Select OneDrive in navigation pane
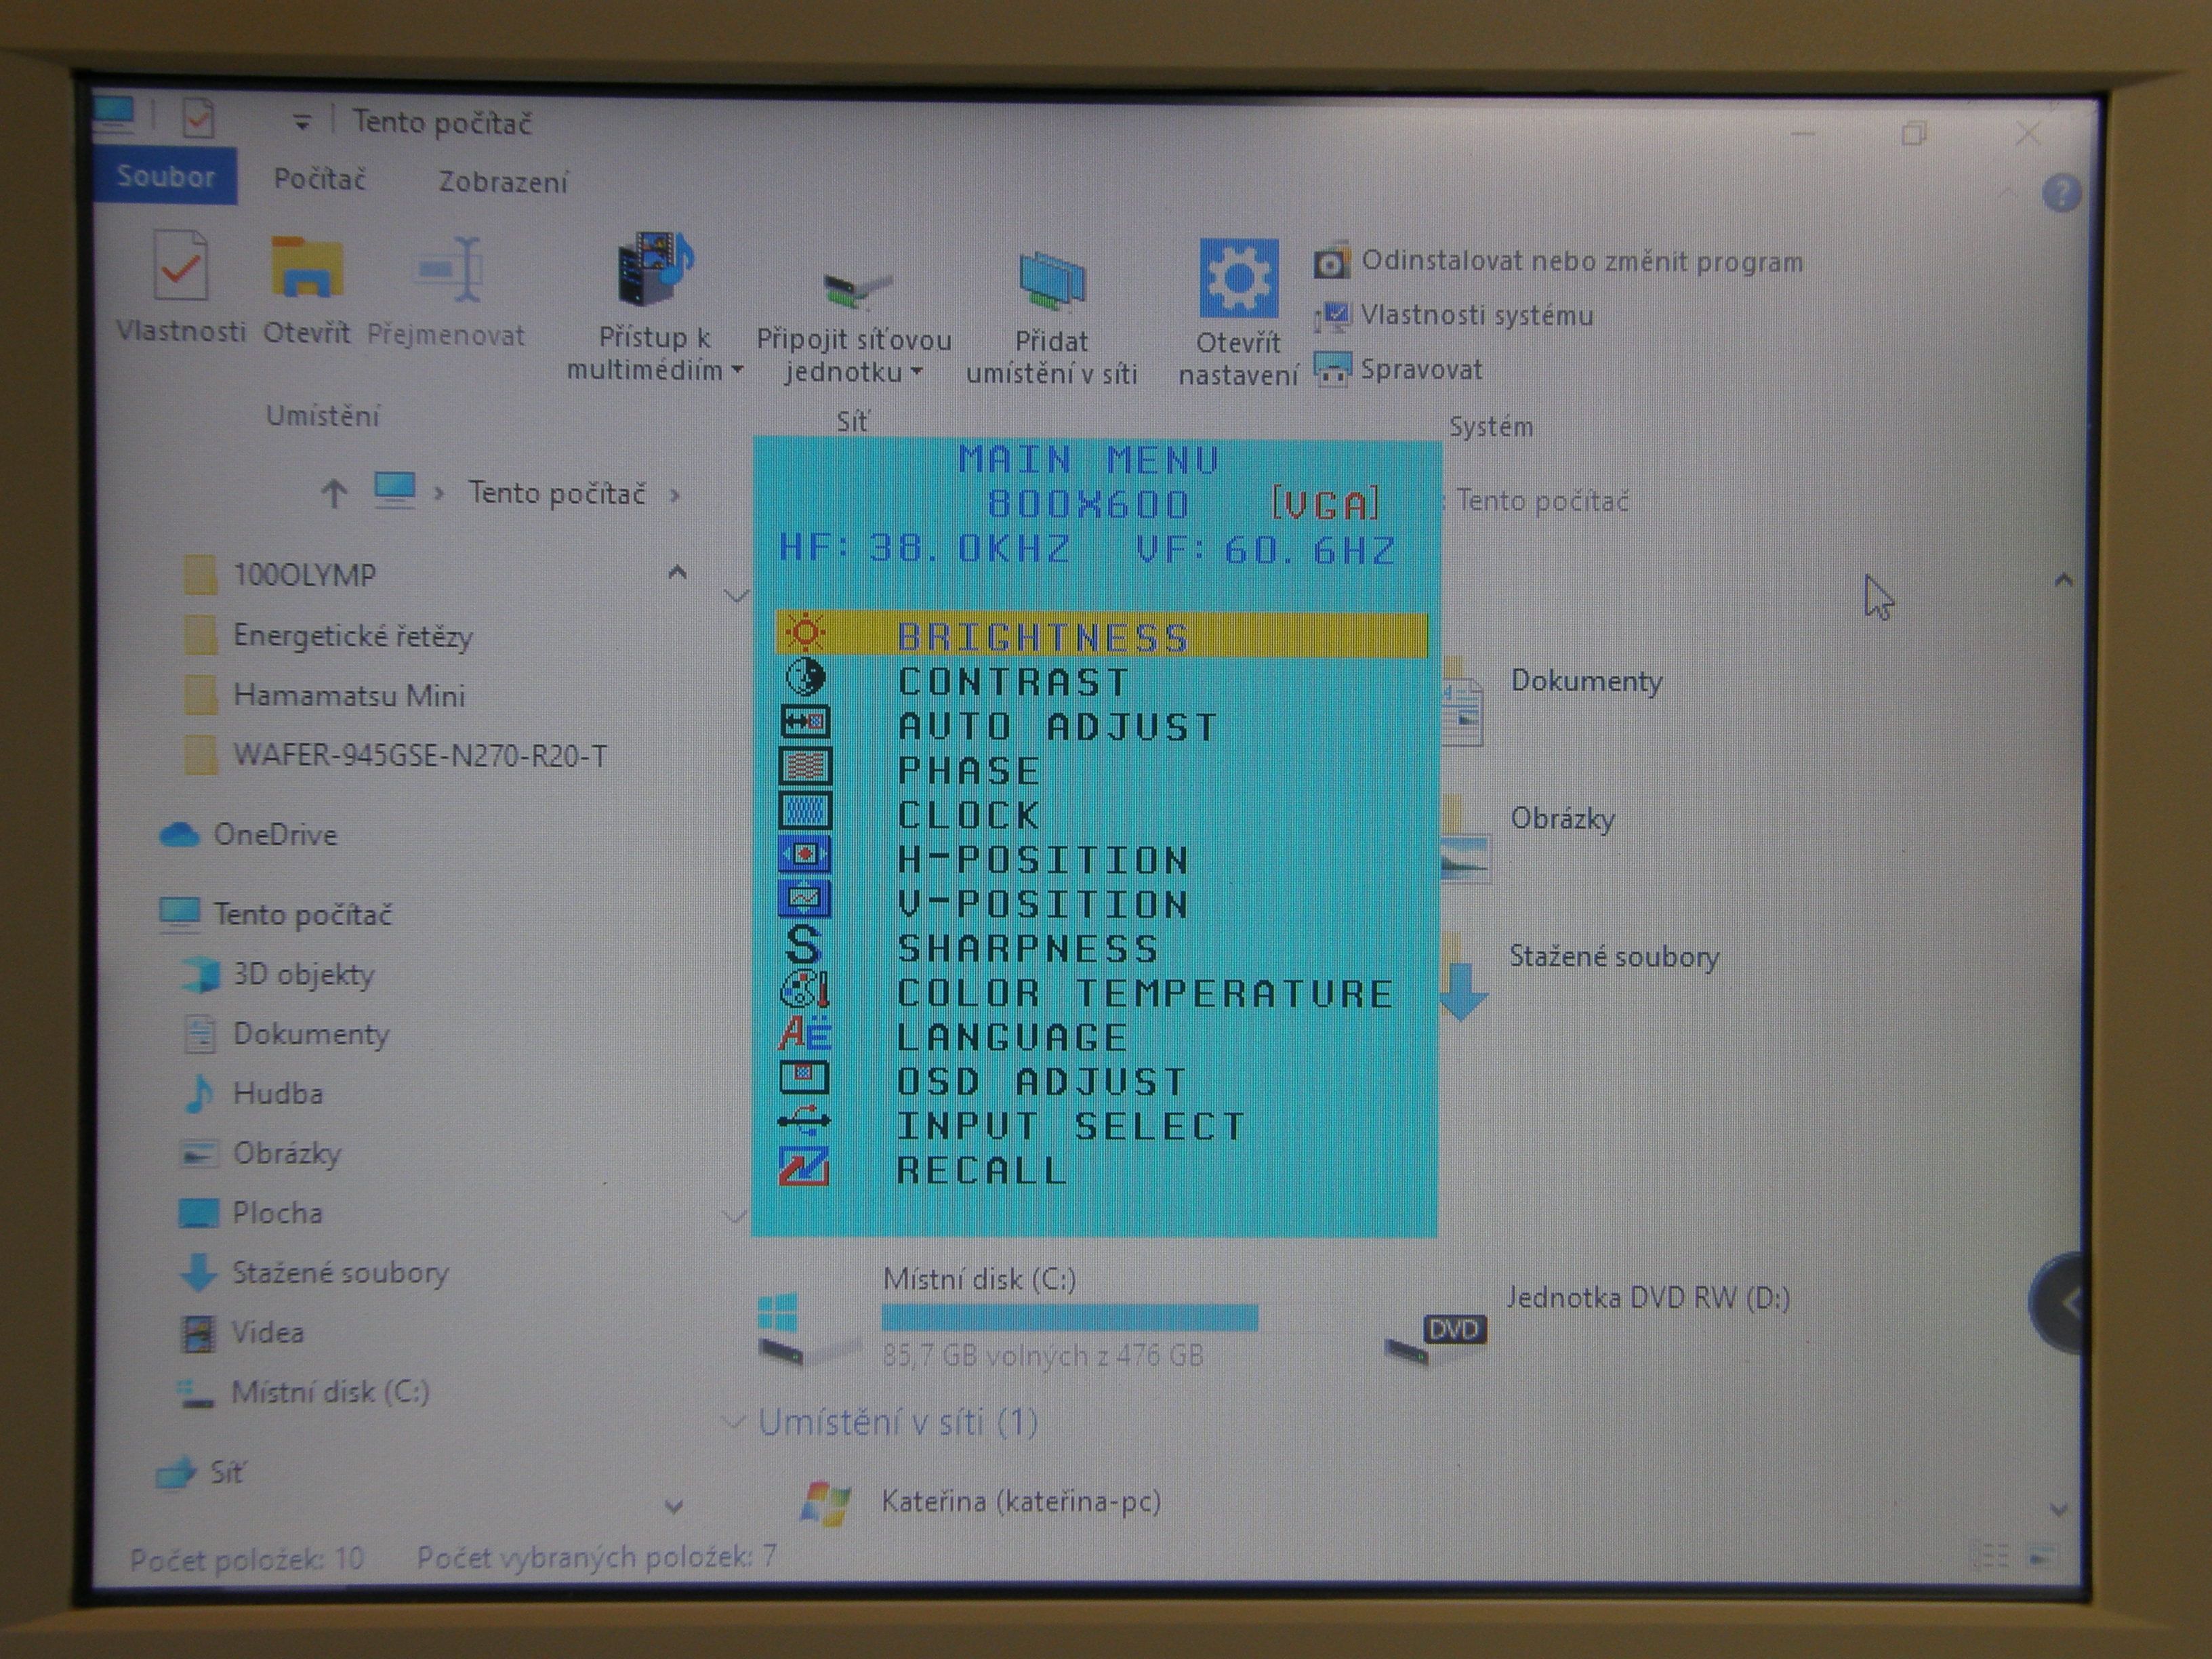The height and width of the screenshot is (1659, 2212). coord(274,835)
